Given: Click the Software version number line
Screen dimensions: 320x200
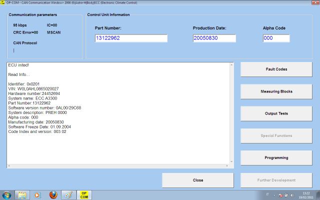Looking at the screenshot, I should [44, 108].
